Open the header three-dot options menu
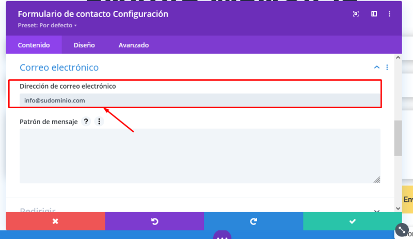Image resolution: width=413 pixels, height=239 pixels. pyautogui.click(x=389, y=14)
